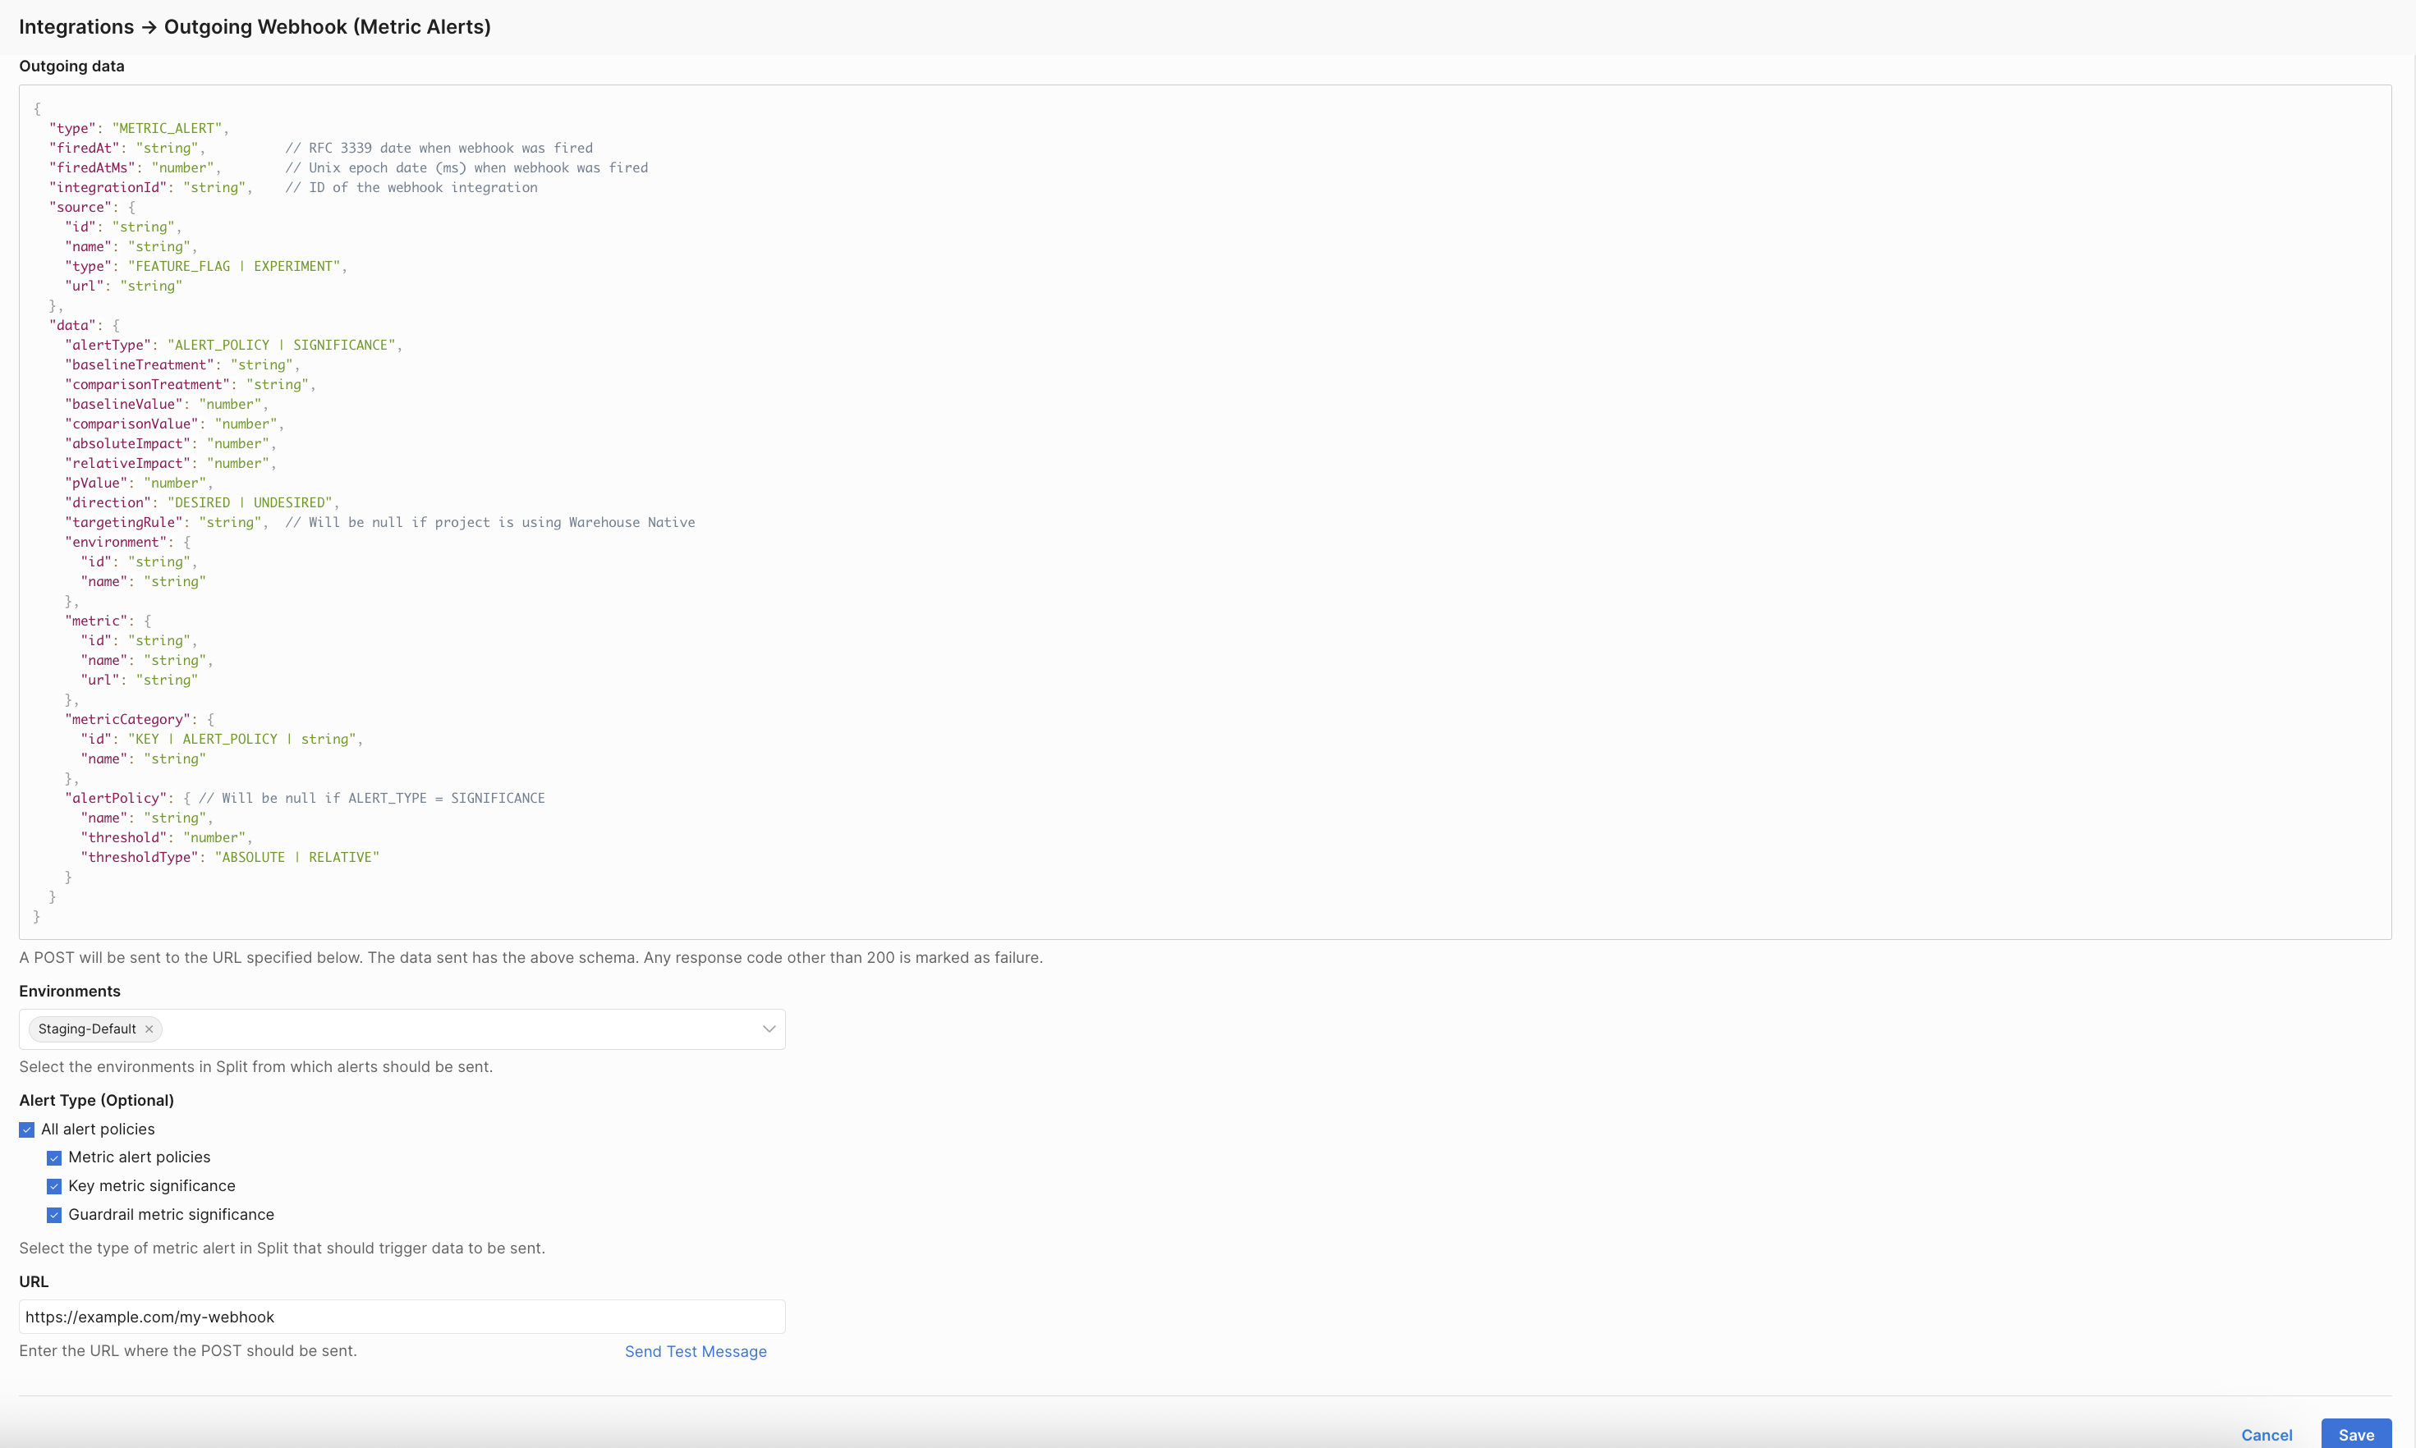This screenshot has height=1448, width=2416.
Task: Toggle Metric alert policies checkbox
Action: 53,1158
